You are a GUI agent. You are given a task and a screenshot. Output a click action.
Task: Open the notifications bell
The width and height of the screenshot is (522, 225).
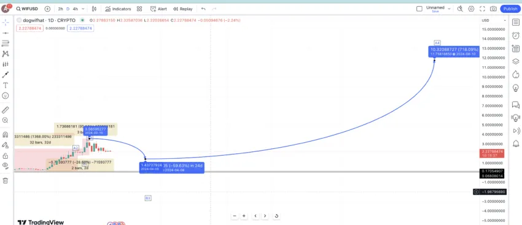click(x=515, y=143)
